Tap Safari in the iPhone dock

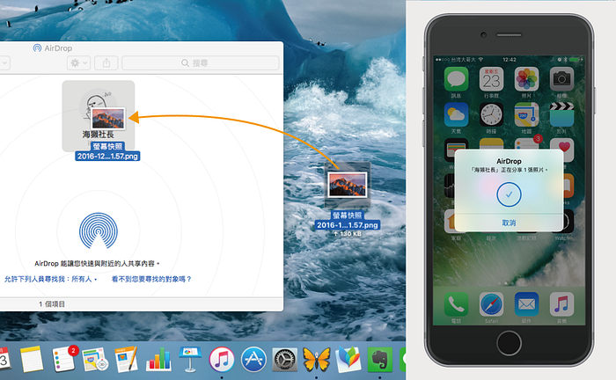point(491,304)
